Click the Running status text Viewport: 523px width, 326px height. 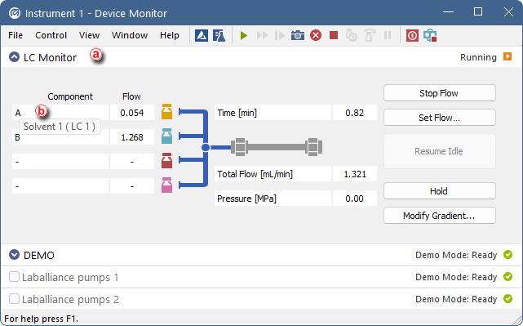tap(478, 57)
